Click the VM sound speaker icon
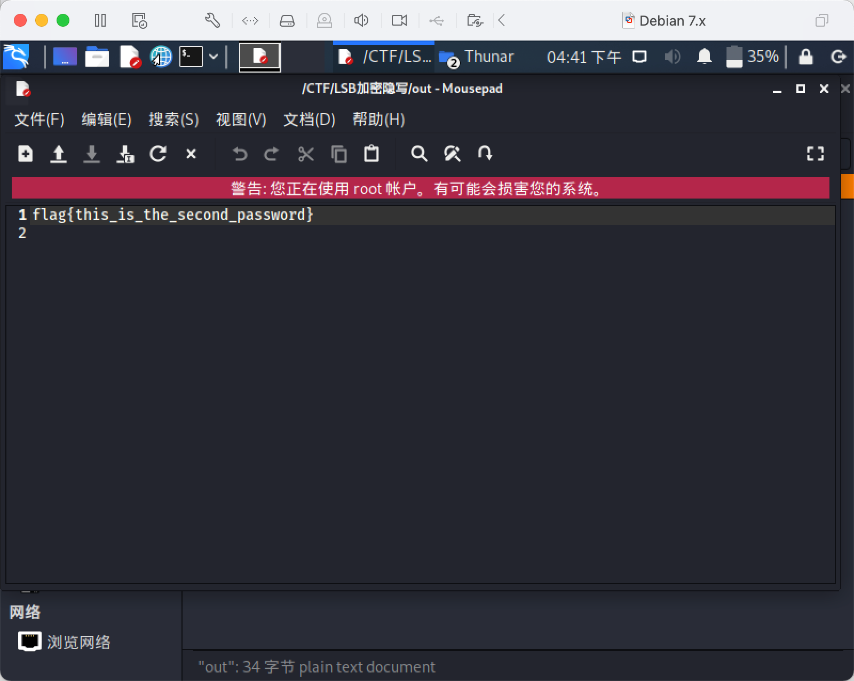Viewport: 854px width, 681px height. tap(361, 21)
